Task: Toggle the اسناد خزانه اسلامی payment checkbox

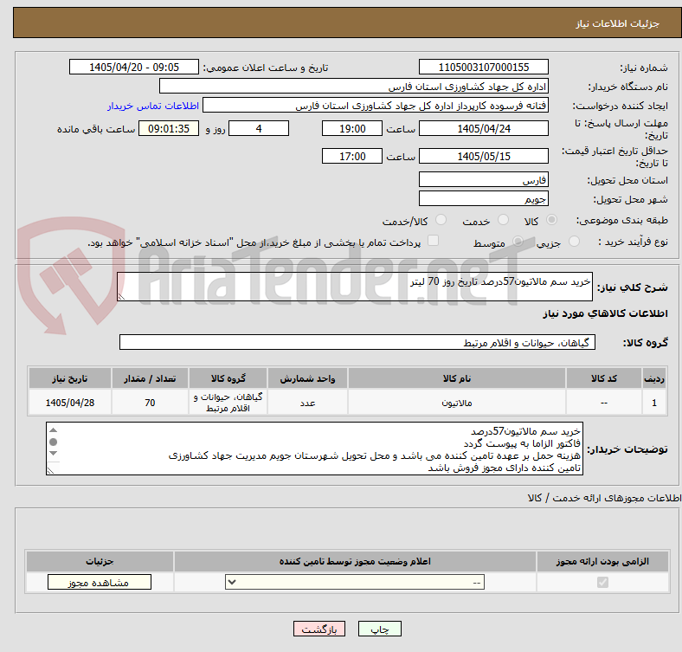Action: point(434,241)
